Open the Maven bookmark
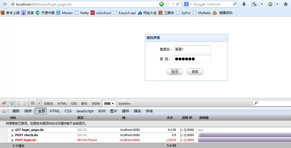 [64, 13]
